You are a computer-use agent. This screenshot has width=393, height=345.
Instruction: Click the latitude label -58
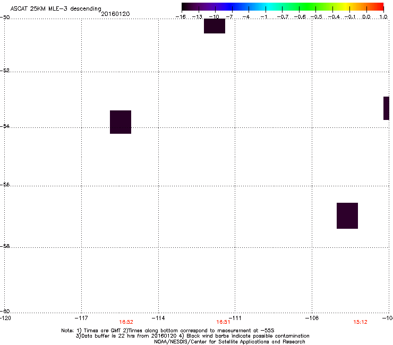click(5, 246)
